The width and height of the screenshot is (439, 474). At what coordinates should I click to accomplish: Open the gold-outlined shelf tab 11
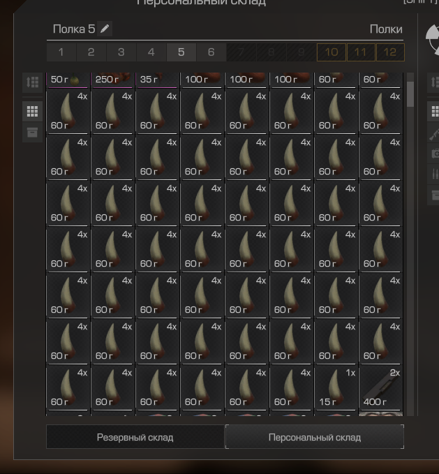tap(361, 52)
